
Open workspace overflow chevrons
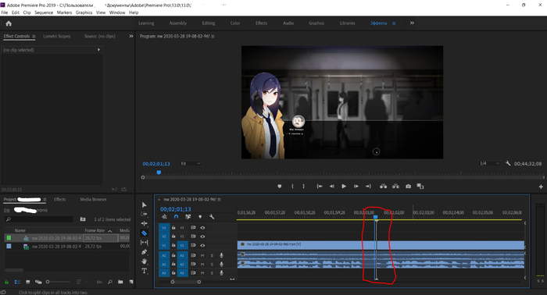(412, 23)
